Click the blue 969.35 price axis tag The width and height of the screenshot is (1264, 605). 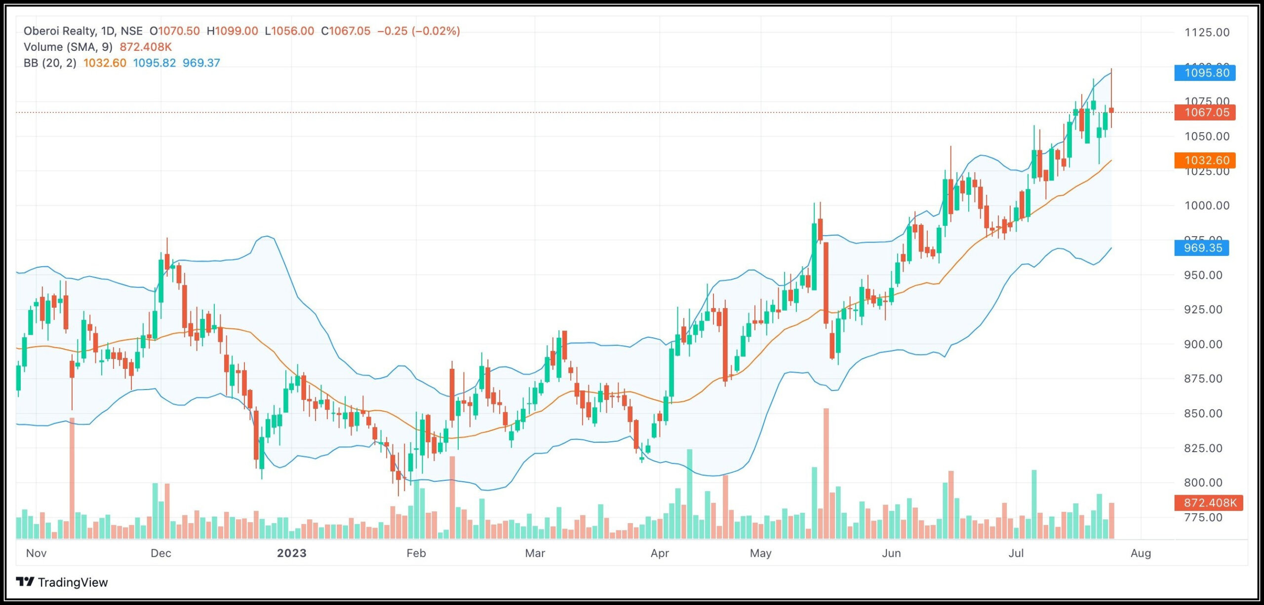[1202, 248]
